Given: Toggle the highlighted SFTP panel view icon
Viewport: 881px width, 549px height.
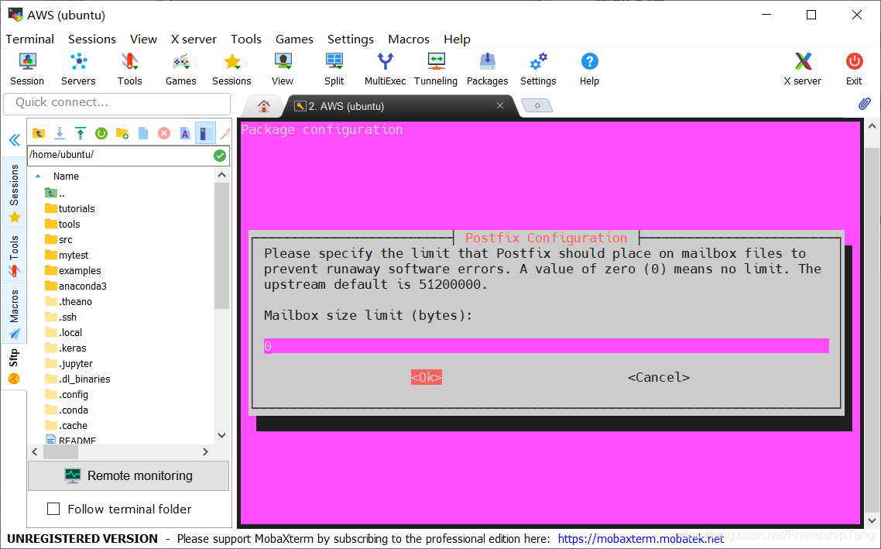Looking at the screenshot, I should pyautogui.click(x=205, y=133).
